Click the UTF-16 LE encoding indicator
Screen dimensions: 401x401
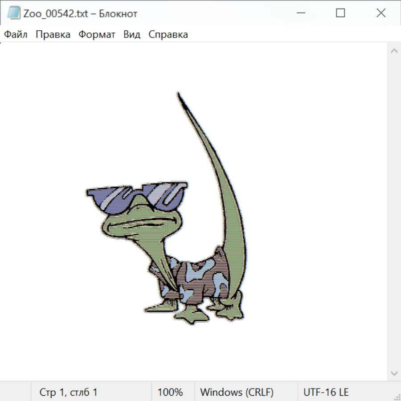click(326, 392)
